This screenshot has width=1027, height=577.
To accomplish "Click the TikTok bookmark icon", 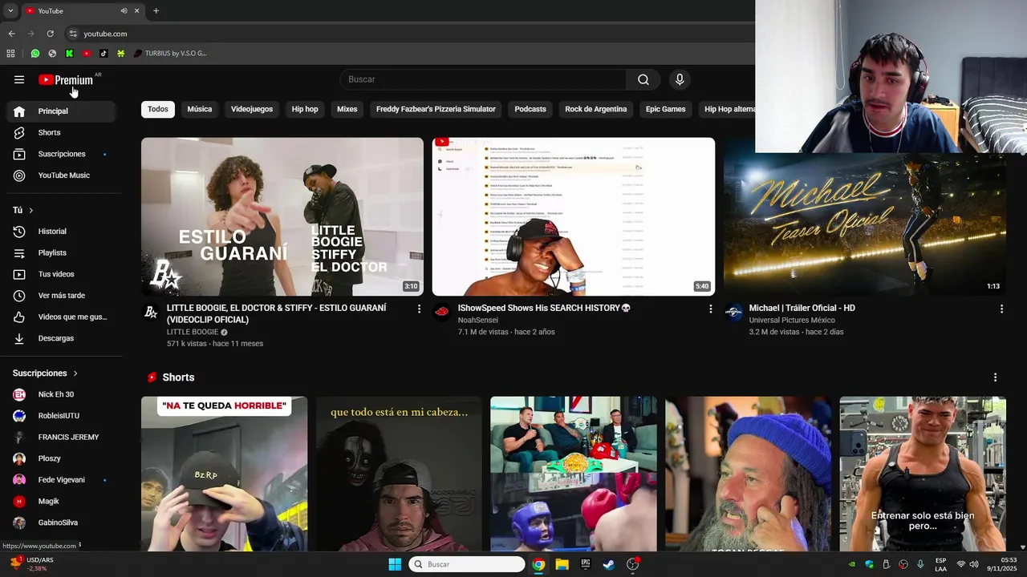I will pyautogui.click(x=104, y=54).
